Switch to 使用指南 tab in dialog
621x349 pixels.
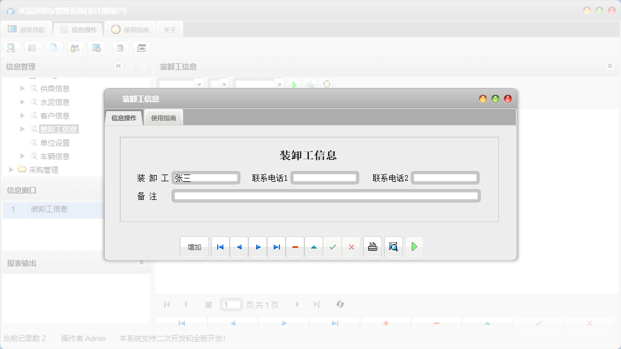coord(163,118)
